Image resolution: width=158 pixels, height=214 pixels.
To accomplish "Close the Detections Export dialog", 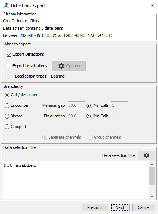I will coord(152,5).
